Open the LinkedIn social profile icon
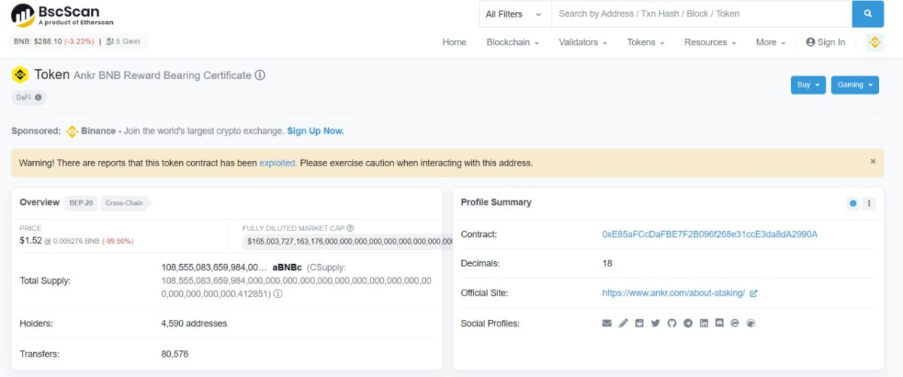 pos(704,324)
